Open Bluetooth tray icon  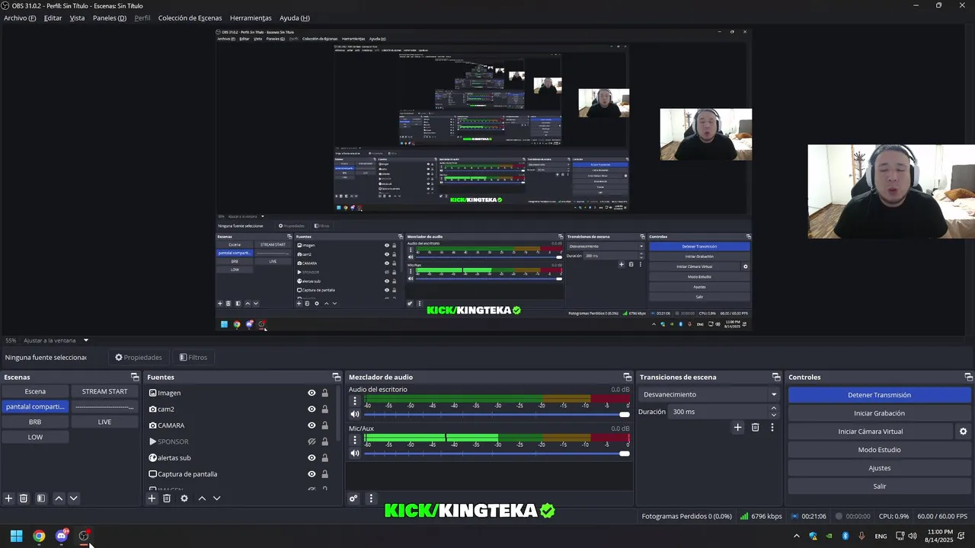point(845,536)
